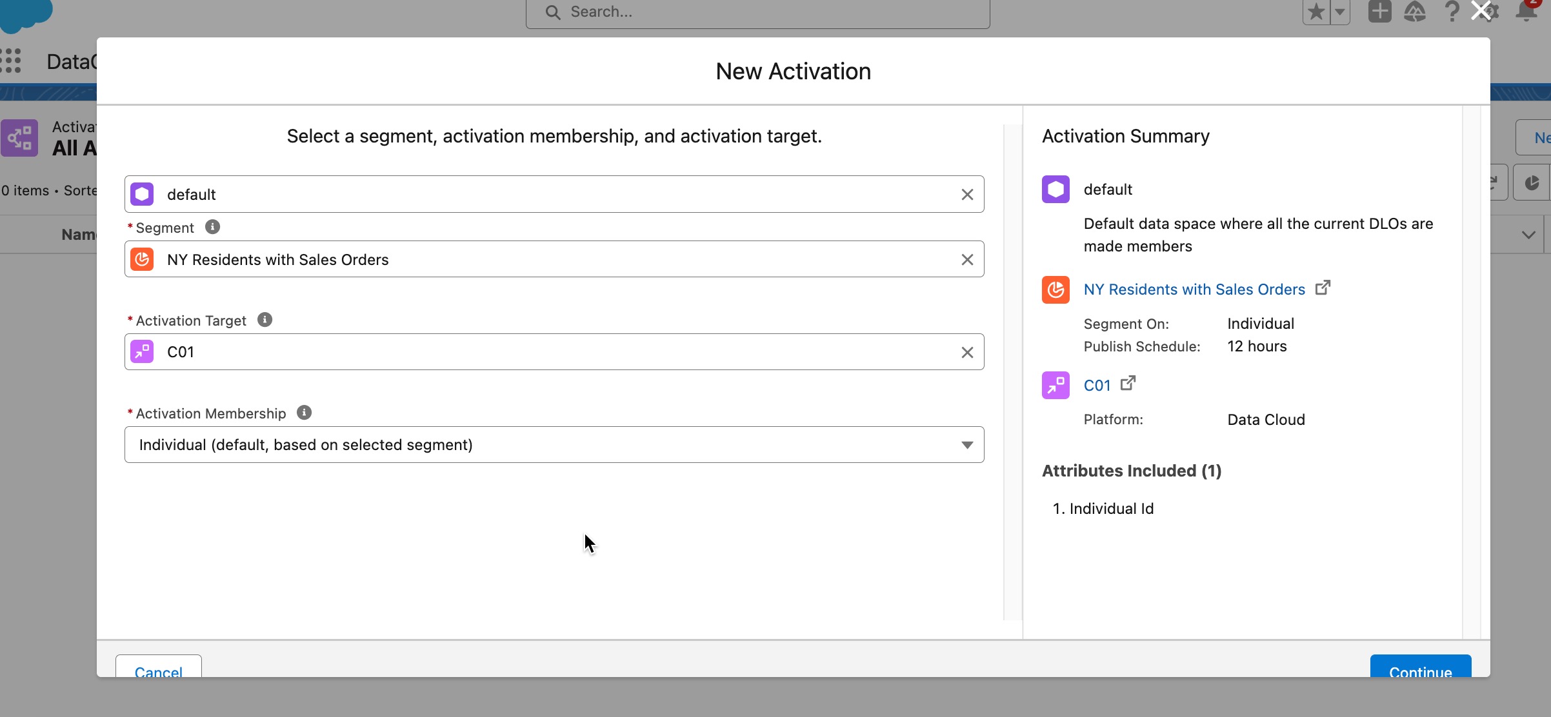
Task: Clear the default data space selection
Action: tap(967, 195)
